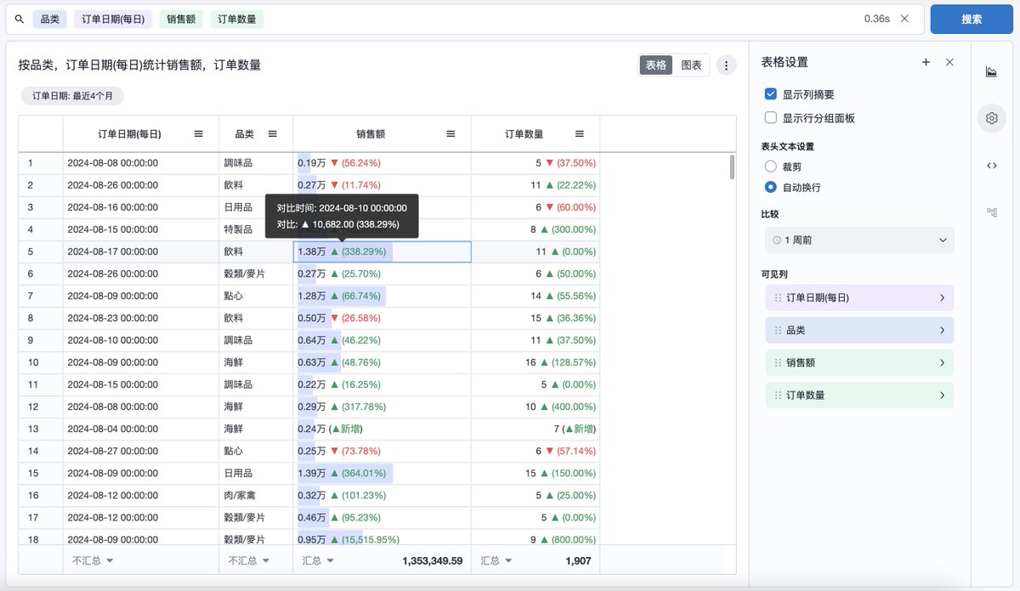
Task: Click the table vertical scrollbar thumb
Action: coord(732,167)
